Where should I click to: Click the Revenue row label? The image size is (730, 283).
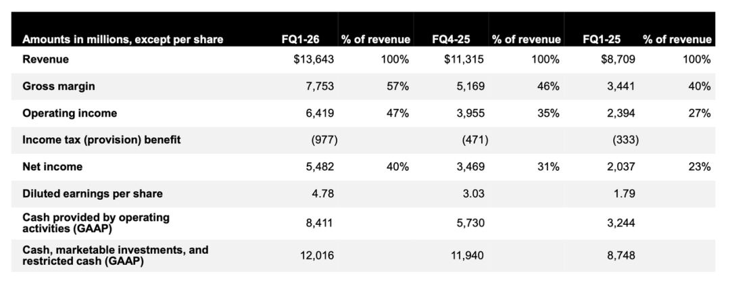[x=46, y=59]
